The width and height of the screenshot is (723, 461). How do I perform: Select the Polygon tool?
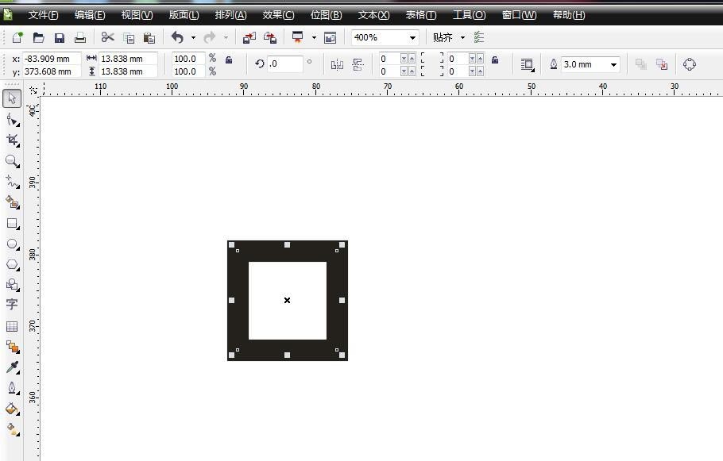click(13, 265)
